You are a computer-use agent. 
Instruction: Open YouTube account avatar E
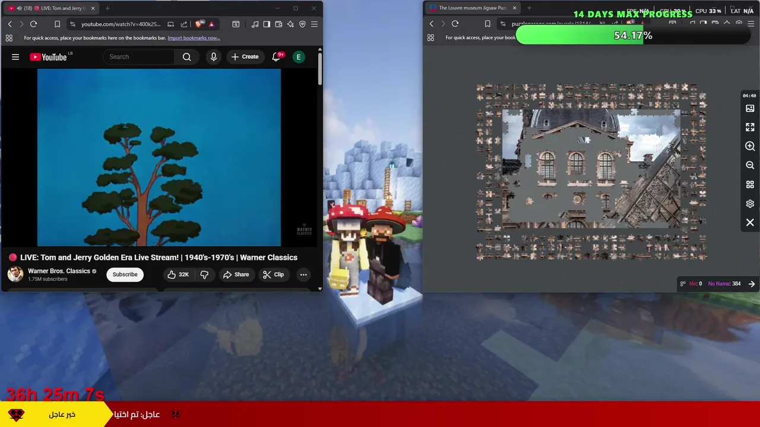[x=299, y=57]
